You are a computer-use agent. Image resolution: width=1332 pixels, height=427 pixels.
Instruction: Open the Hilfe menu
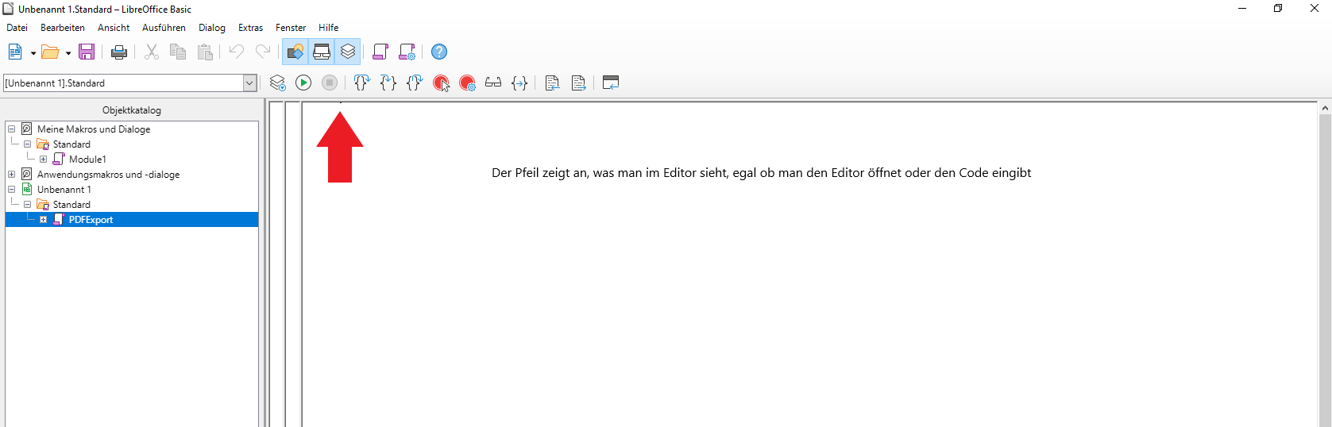click(x=329, y=28)
